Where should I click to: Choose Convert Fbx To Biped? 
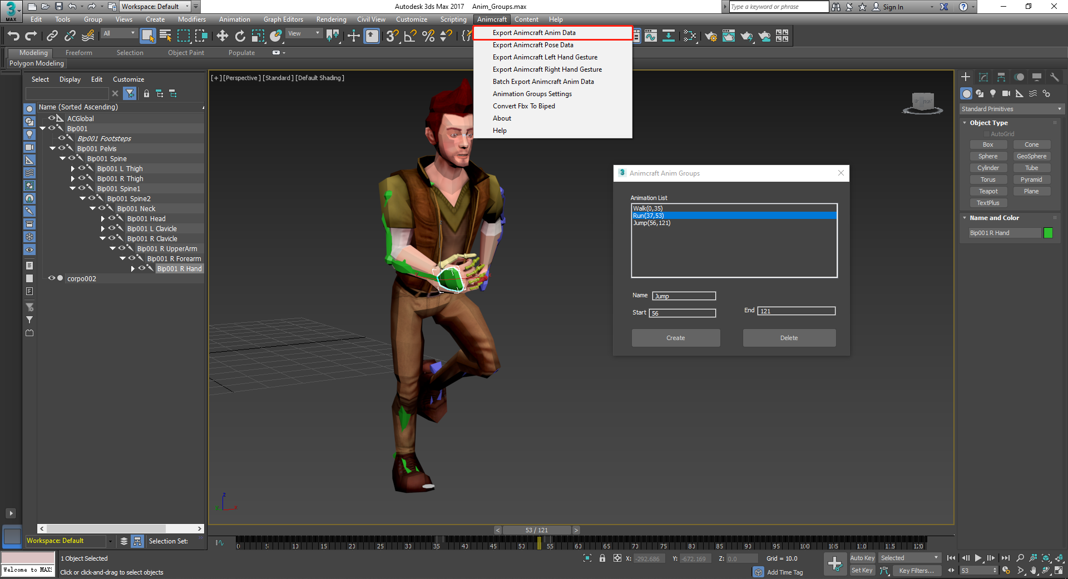click(523, 106)
